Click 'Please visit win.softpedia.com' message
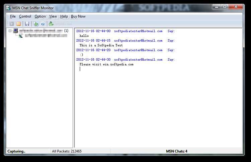 point(106,64)
